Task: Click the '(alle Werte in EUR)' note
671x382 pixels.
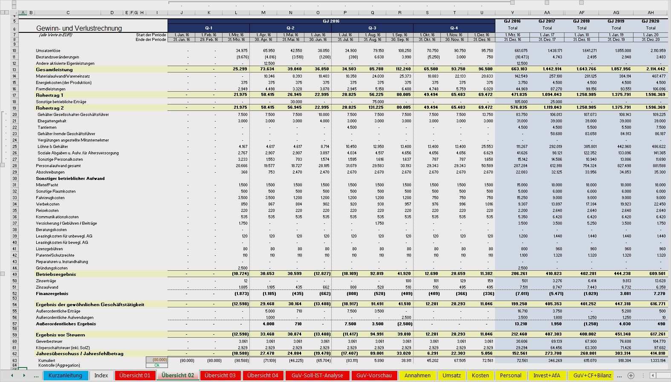Action: [56, 35]
